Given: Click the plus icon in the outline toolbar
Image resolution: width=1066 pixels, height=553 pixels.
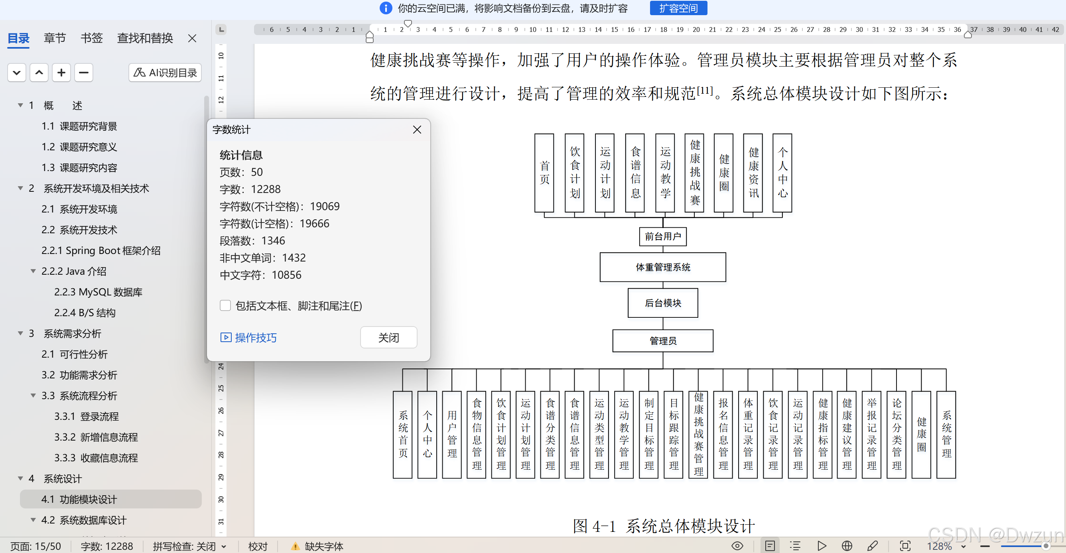Looking at the screenshot, I should click(x=61, y=73).
